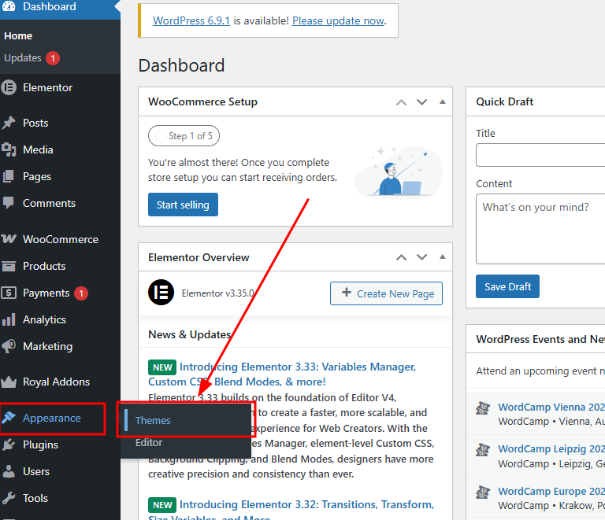Click the Elementor v3.35.0 version text

218,293
